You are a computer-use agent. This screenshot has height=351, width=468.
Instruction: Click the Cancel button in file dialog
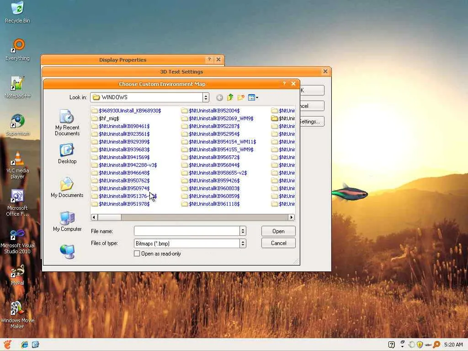[278, 243]
